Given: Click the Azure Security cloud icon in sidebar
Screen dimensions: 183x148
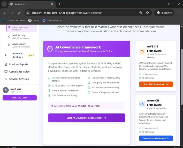Looking at the screenshot, I should (9, 45).
